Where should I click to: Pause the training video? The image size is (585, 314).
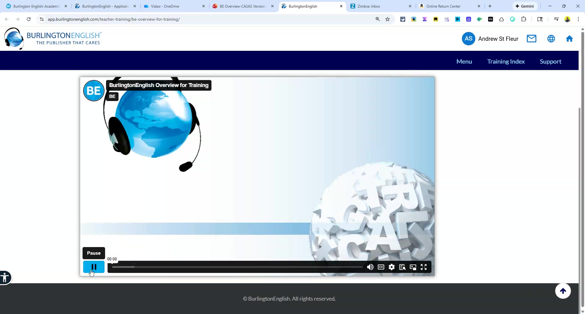coord(94,267)
